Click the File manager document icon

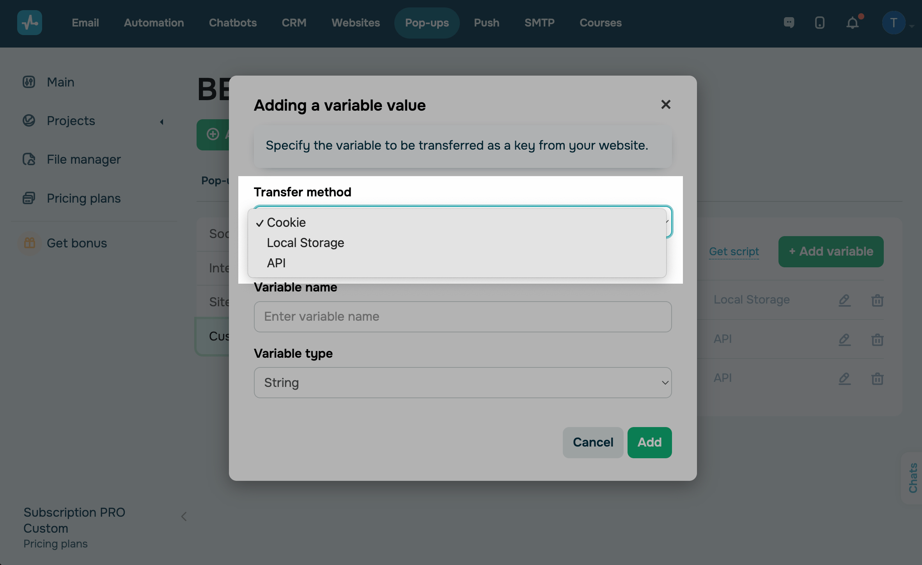click(29, 159)
